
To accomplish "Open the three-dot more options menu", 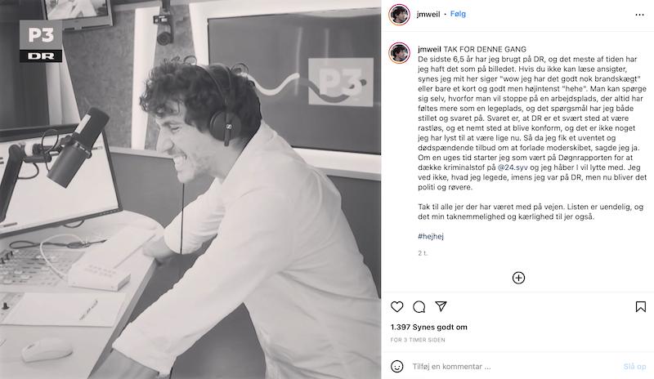I will point(639,15).
